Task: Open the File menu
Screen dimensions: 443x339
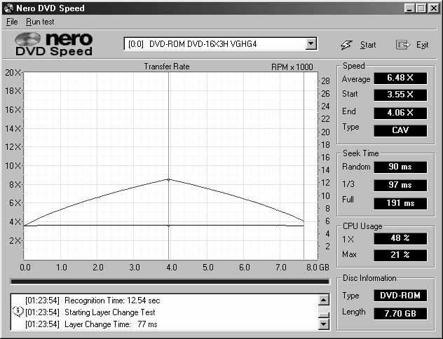Action: coord(12,22)
